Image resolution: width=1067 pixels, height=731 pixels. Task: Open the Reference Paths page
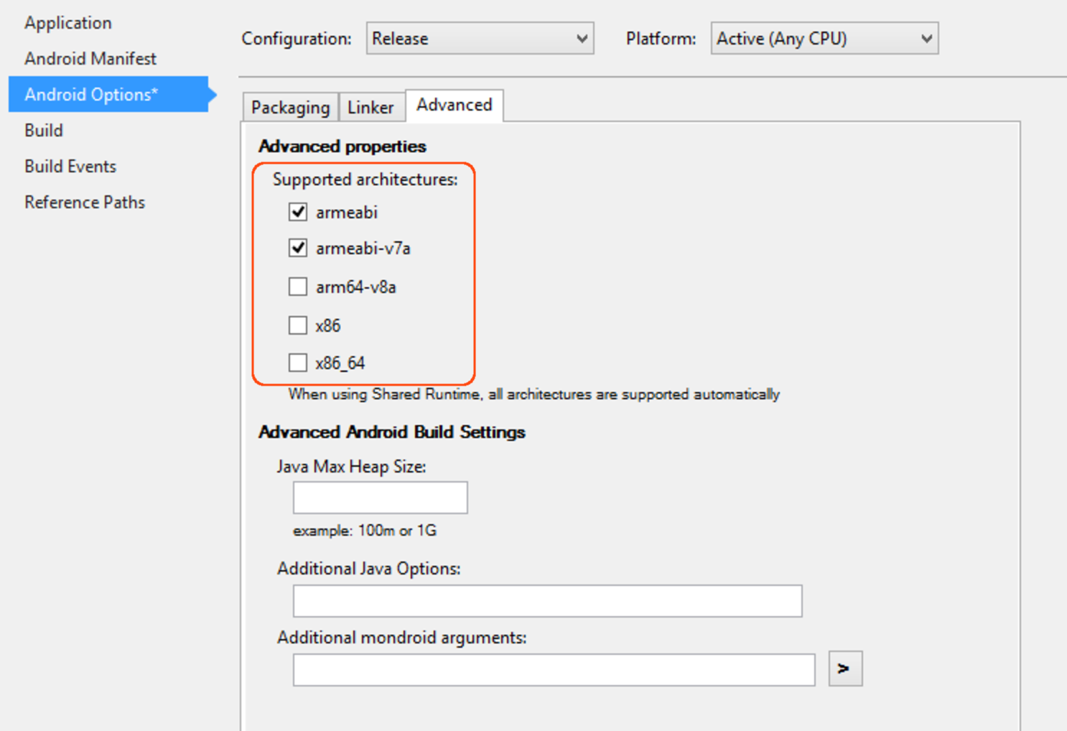85,202
